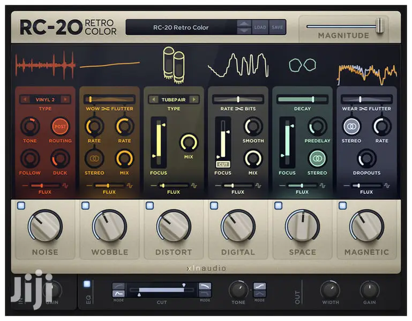
Task: Click the Wobble STEREO link icon
Action: (94, 158)
